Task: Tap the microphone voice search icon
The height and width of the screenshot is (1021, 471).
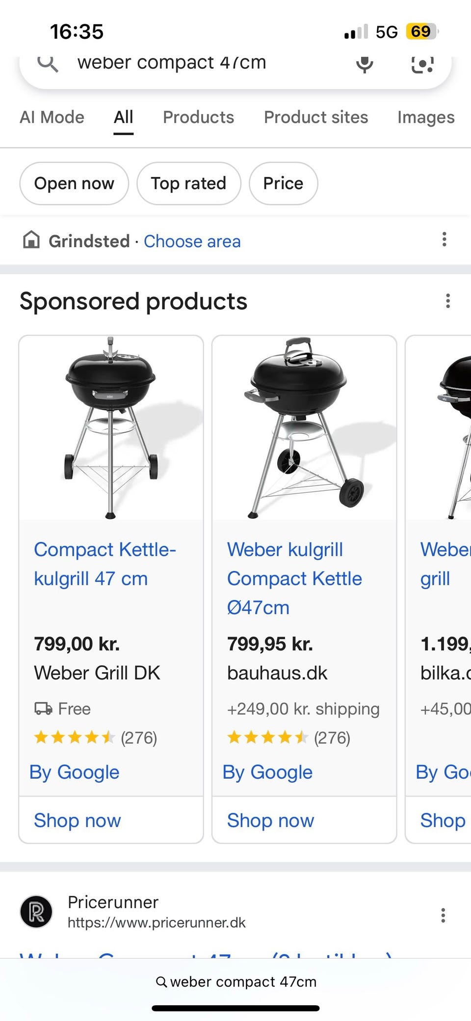Action: (x=364, y=64)
